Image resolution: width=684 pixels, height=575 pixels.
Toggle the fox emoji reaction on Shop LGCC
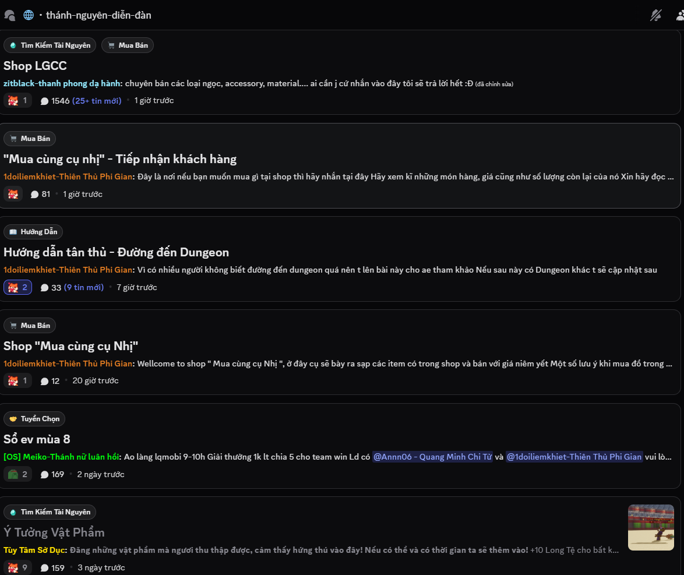pos(17,101)
